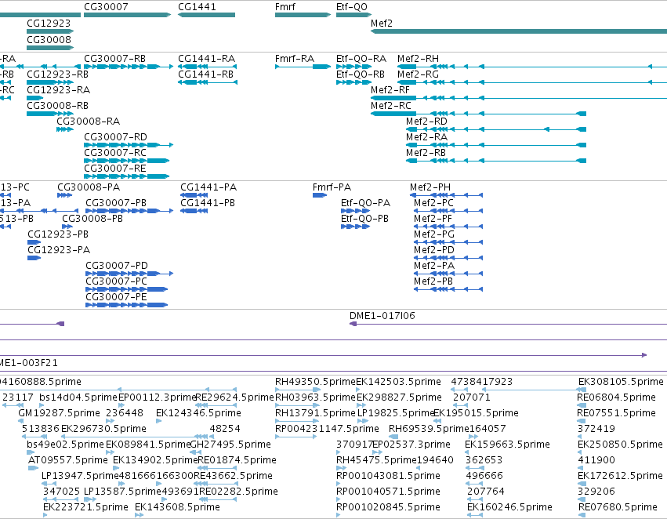
Task: Click the Fmrf gene label
Action: pos(285,7)
